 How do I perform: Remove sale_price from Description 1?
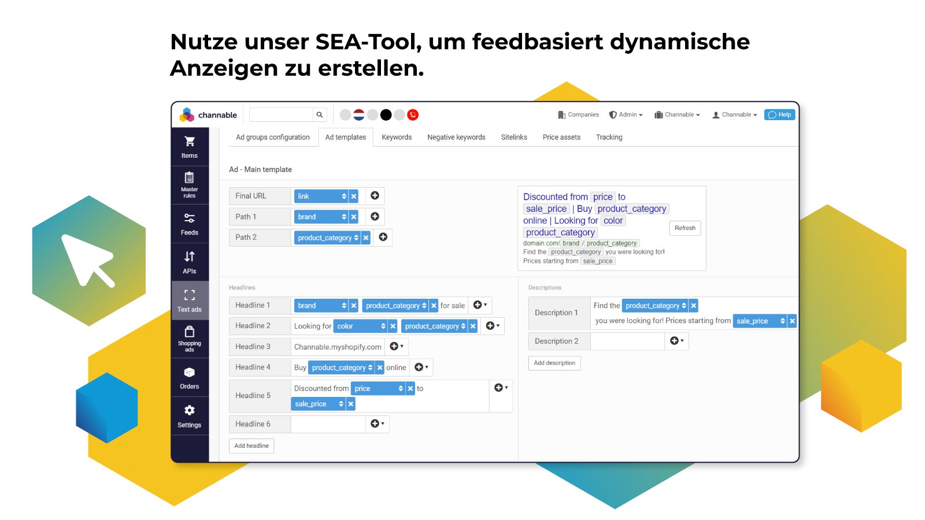click(x=792, y=321)
